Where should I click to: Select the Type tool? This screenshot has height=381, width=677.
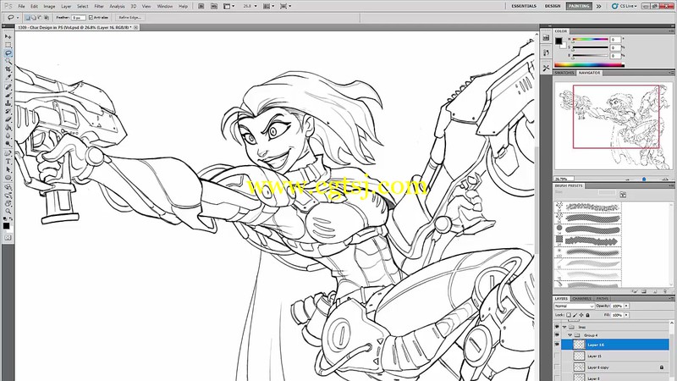pyautogui.click(x=8, y=162)
